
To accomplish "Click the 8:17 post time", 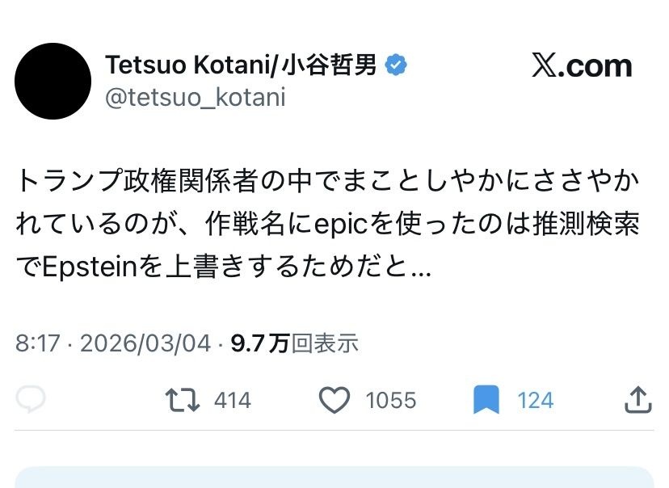I will point(38,343).
